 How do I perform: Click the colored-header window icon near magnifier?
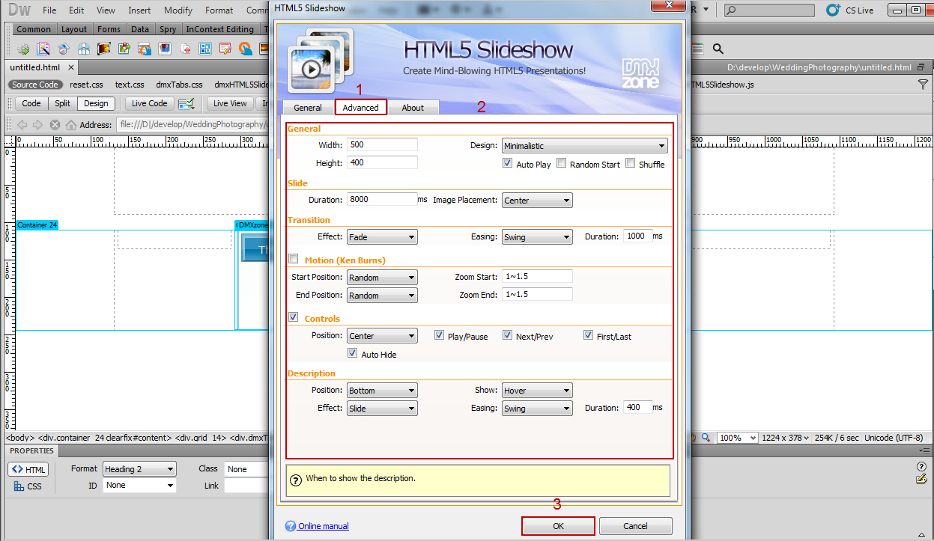tap(697, 49)
